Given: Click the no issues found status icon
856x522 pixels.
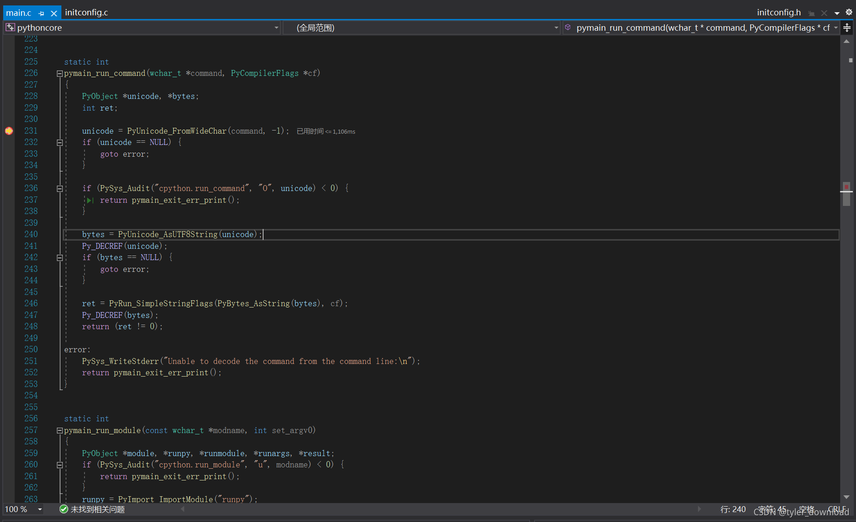Looking at the screenshot, I should [x=64, y=509].
